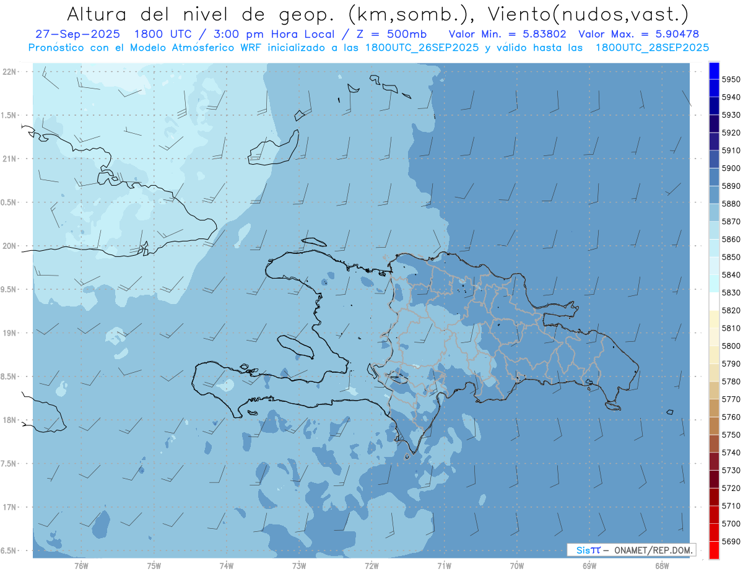Click the "74W" longitude label
This screenshot has height=574, width=743.
pos(227,566)
